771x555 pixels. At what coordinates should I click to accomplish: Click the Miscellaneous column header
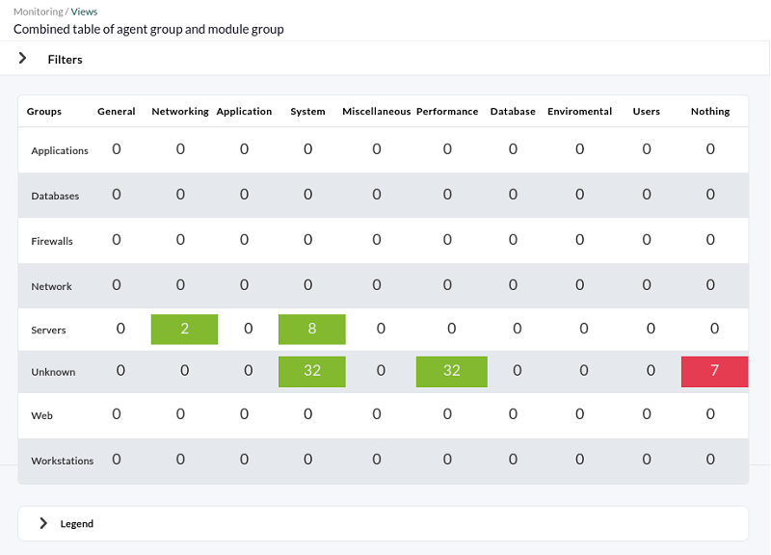tap(376, 112)
